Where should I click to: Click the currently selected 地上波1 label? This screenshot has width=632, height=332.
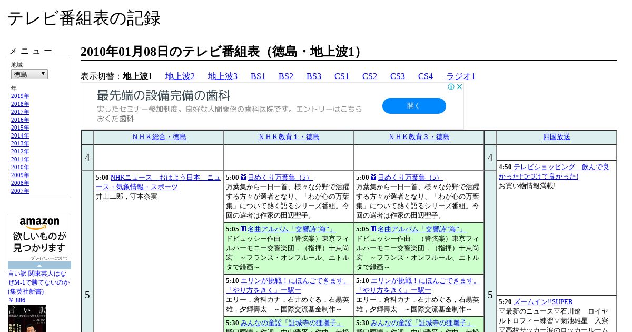[137, 76]
